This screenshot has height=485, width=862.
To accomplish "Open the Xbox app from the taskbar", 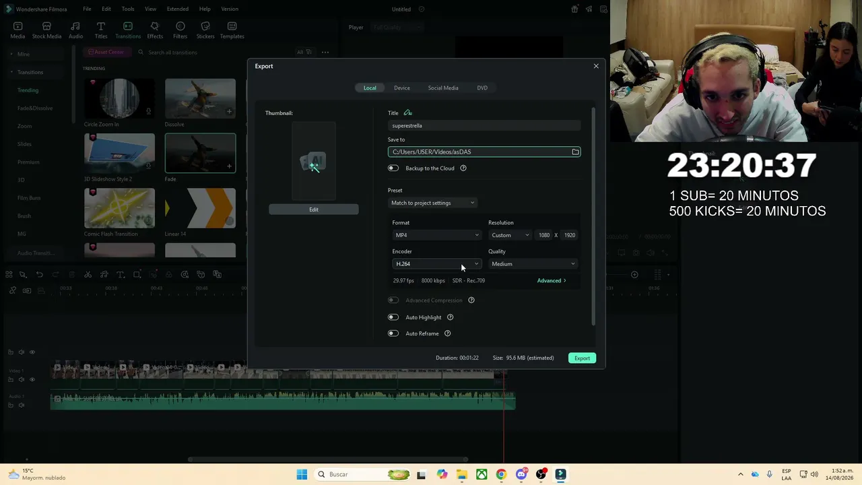I will (482, 474).
